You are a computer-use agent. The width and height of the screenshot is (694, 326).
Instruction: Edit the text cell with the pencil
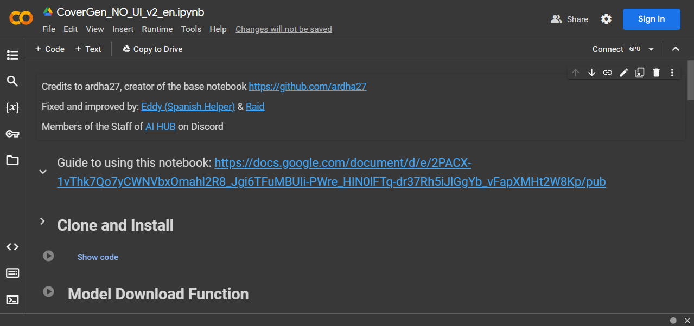[x=623, y=73]
